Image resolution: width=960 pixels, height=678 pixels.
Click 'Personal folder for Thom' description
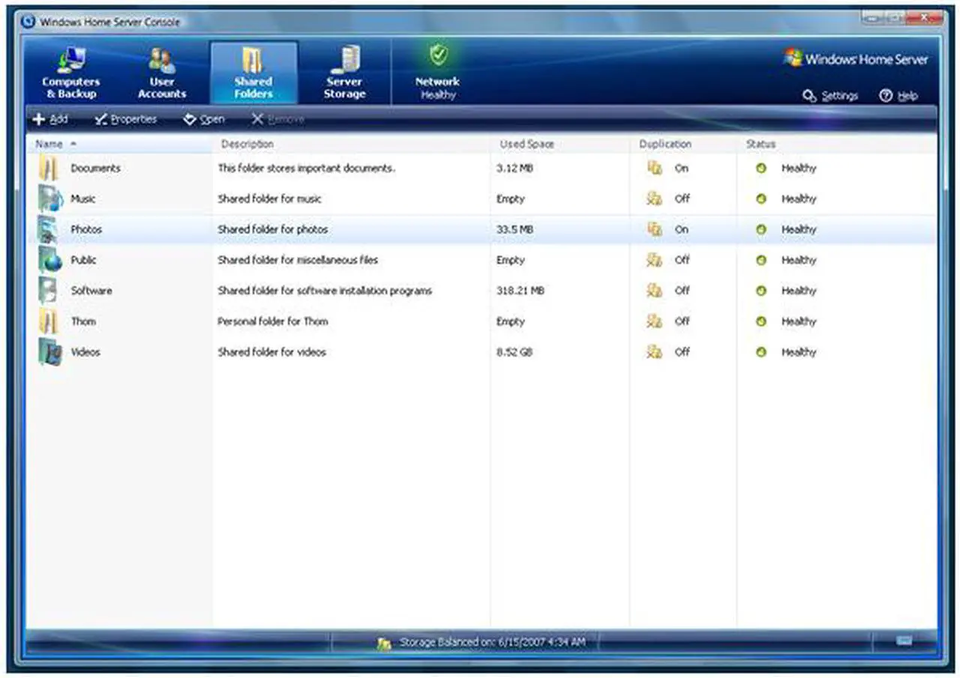coord(273,321)
